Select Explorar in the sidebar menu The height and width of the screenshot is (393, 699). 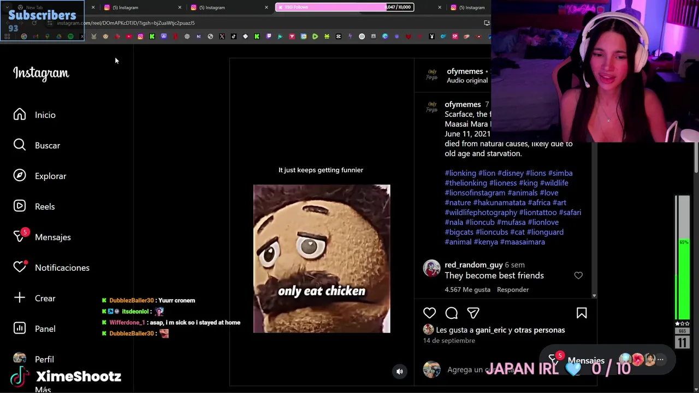click(x=50, y=176)
